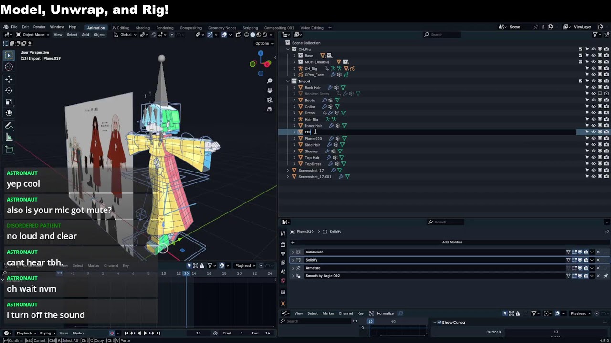Open the Object Mode dropdown
The width and height of the screenshot is (611, 343).
click(32, 35)
